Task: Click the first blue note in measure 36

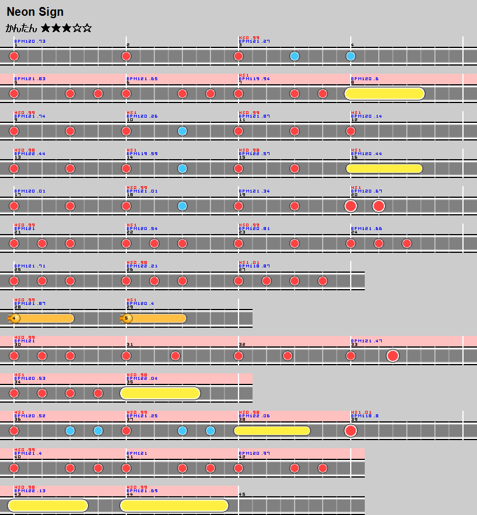Action: [x=70, y=431]
